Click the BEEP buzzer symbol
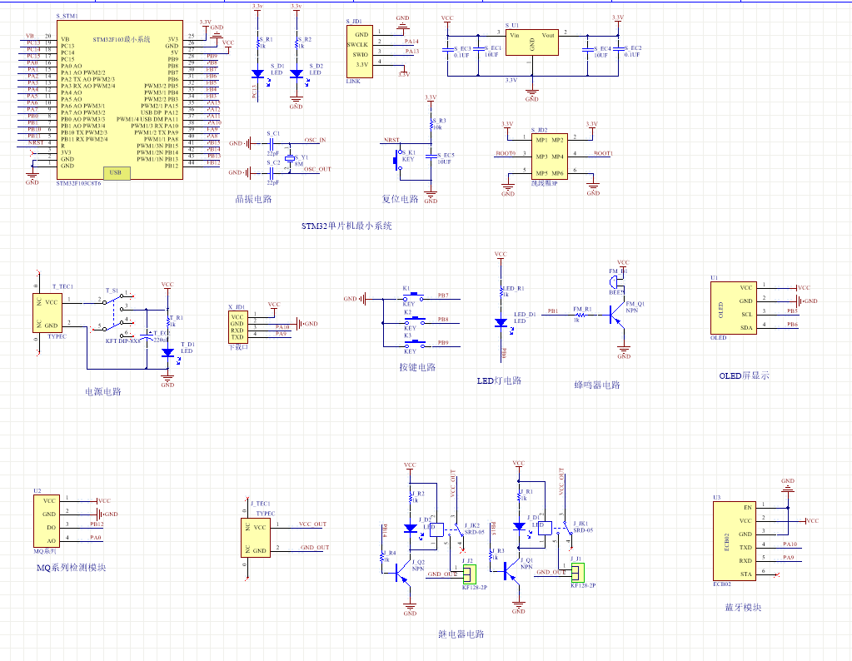852x661 pixels. pyautogui.click(x=615, y=281)
